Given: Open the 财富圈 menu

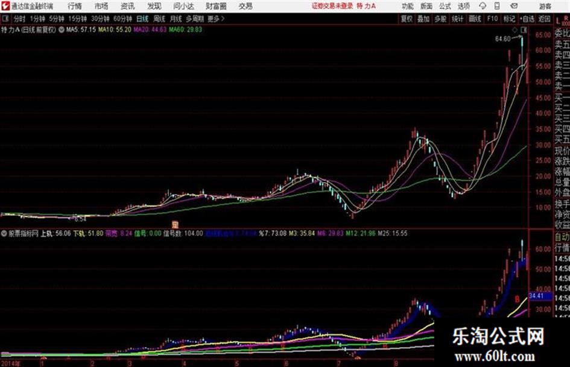Looking at the screenshot, I should point(216,6).
